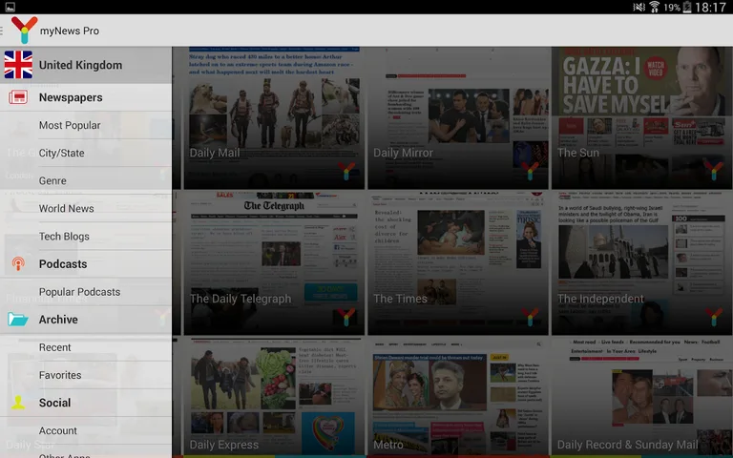Show Recent archive items

tap(86, 347)
